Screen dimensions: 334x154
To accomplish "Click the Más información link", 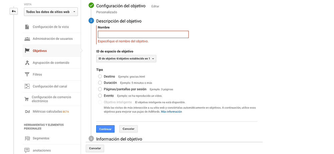I will tap(171, 112).
